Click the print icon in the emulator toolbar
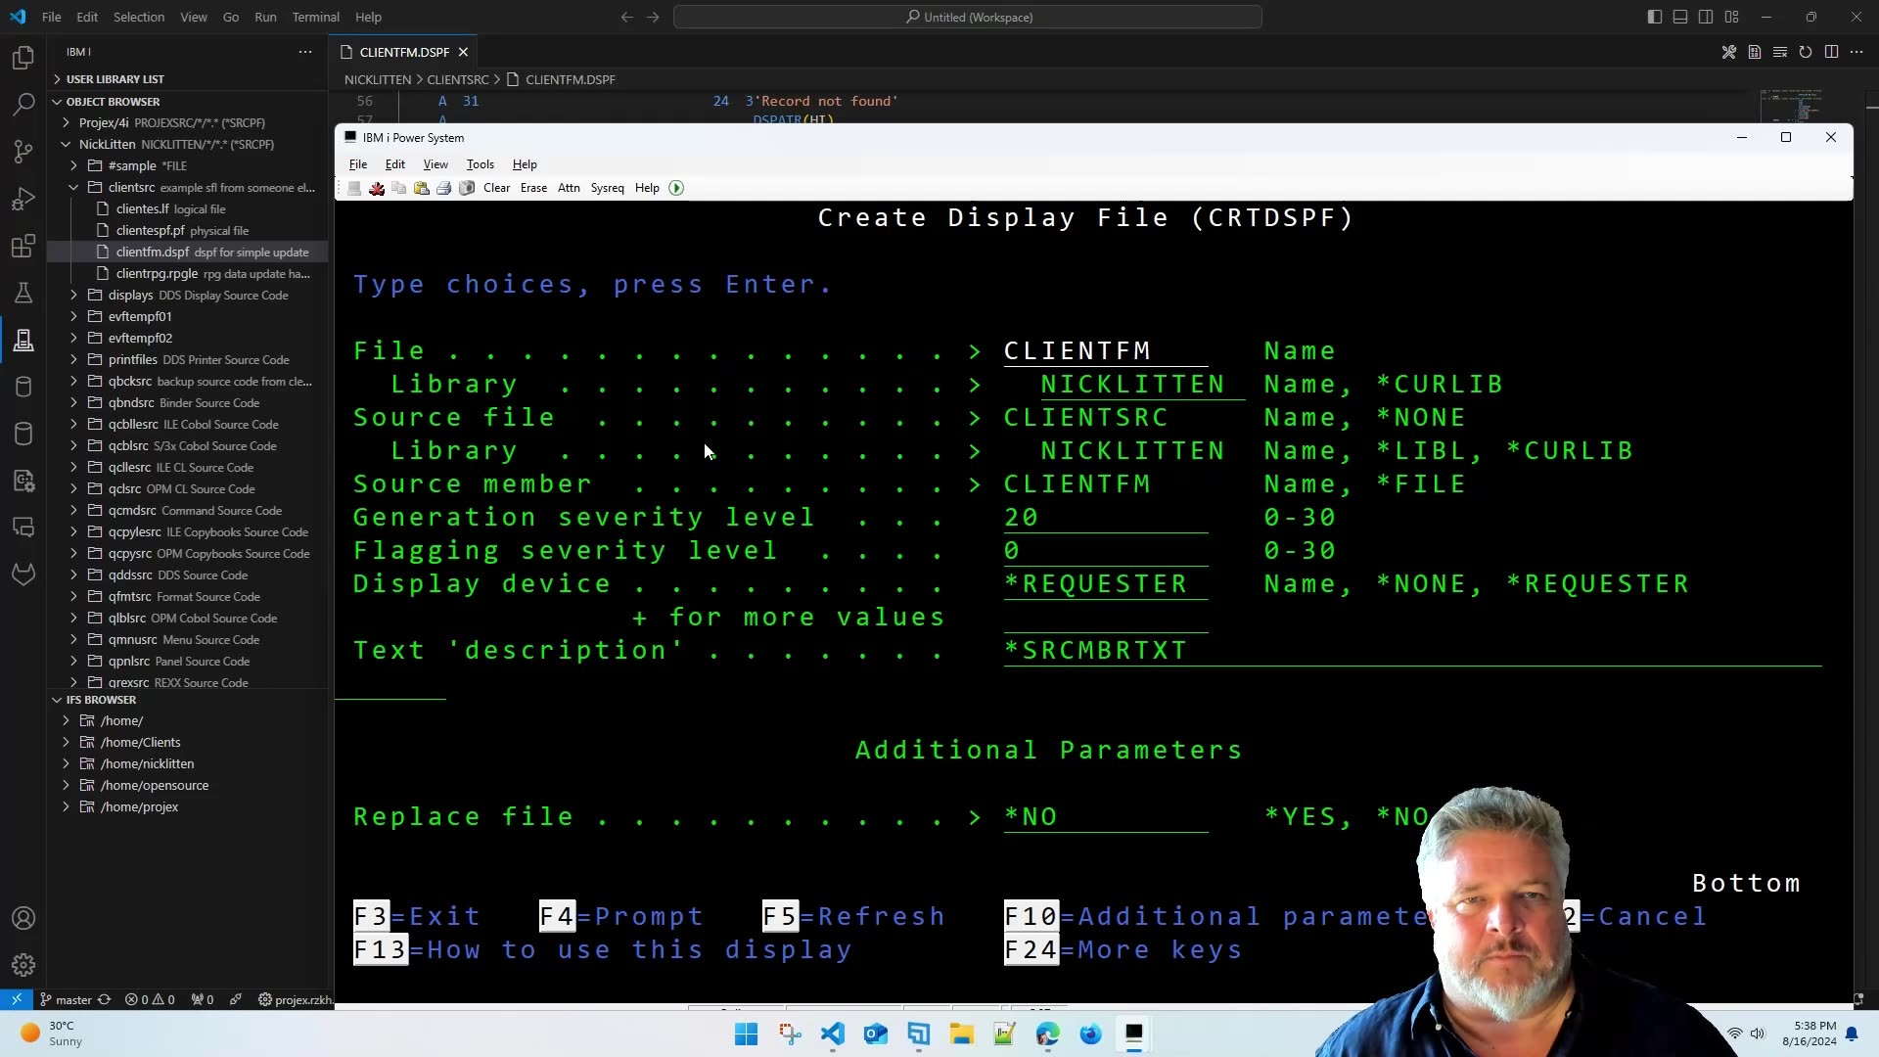1879x1057 pixels. click(x=444, y=188)
